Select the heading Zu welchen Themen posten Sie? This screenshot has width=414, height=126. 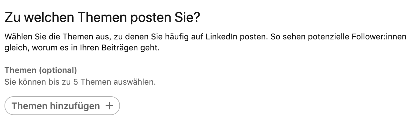pyautogui.click(x=103, y=18)
